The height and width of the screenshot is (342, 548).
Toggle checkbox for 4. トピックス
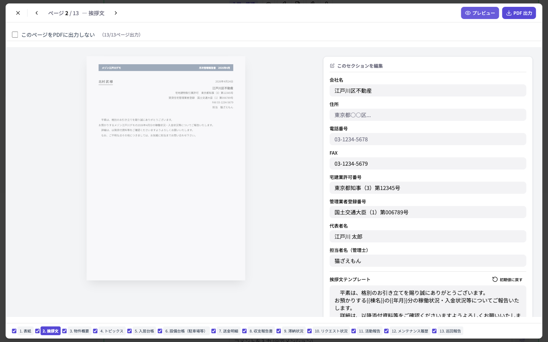[95, 331]
